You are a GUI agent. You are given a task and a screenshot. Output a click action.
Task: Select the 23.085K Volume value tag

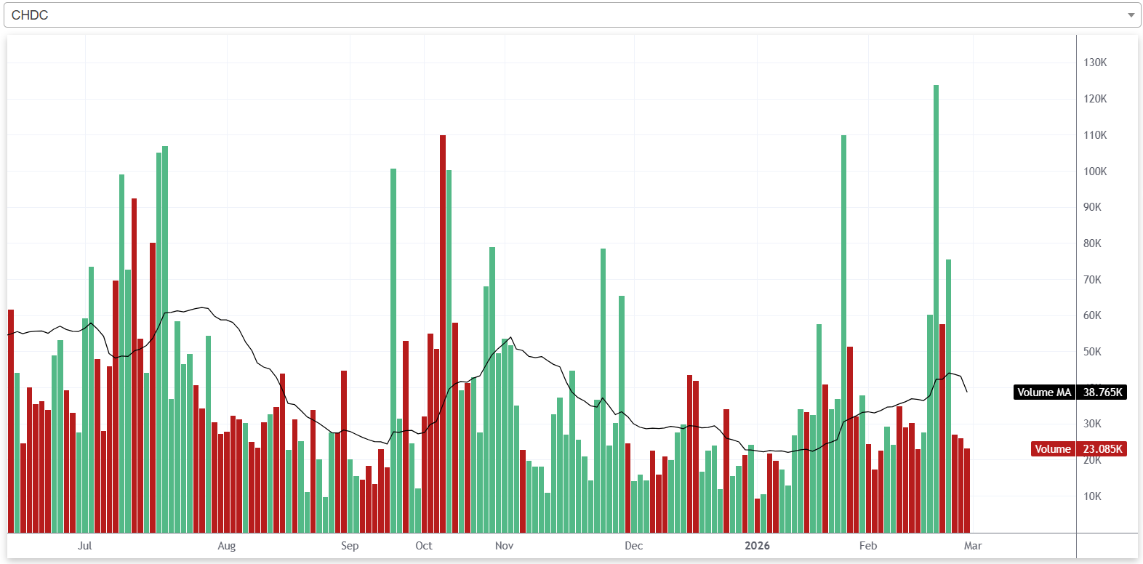click(x=1102, y=449)
